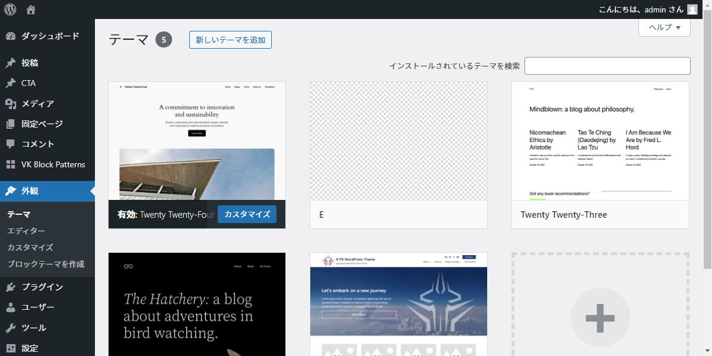Click the settings icon beside 設定
The height and width of the screenshot is (356, 712).
coord(11,348)
